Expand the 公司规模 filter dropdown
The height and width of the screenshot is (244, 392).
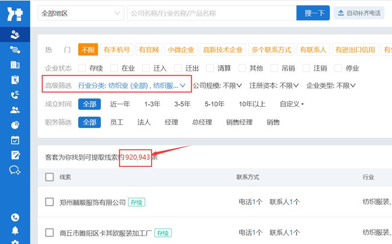(x=217, y=85)
